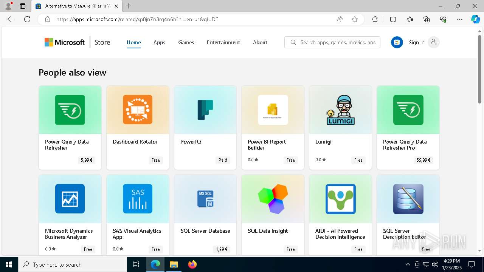Open the Windows Start menu
This screenshot has height=272, width=484.
(9, 264)
